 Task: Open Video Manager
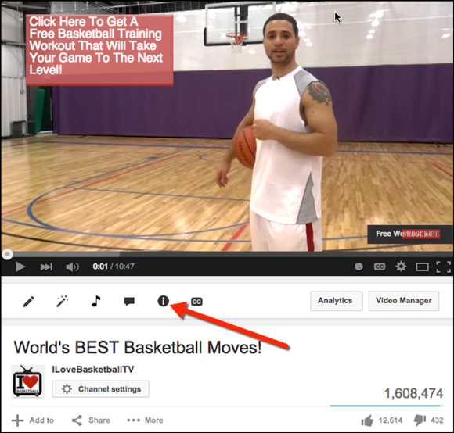pos(404,301)
